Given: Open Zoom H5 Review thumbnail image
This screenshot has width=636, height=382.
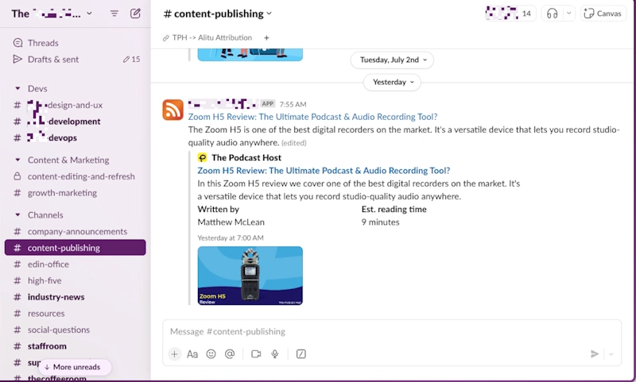Looking at the screenshot, I should (250, 276).
